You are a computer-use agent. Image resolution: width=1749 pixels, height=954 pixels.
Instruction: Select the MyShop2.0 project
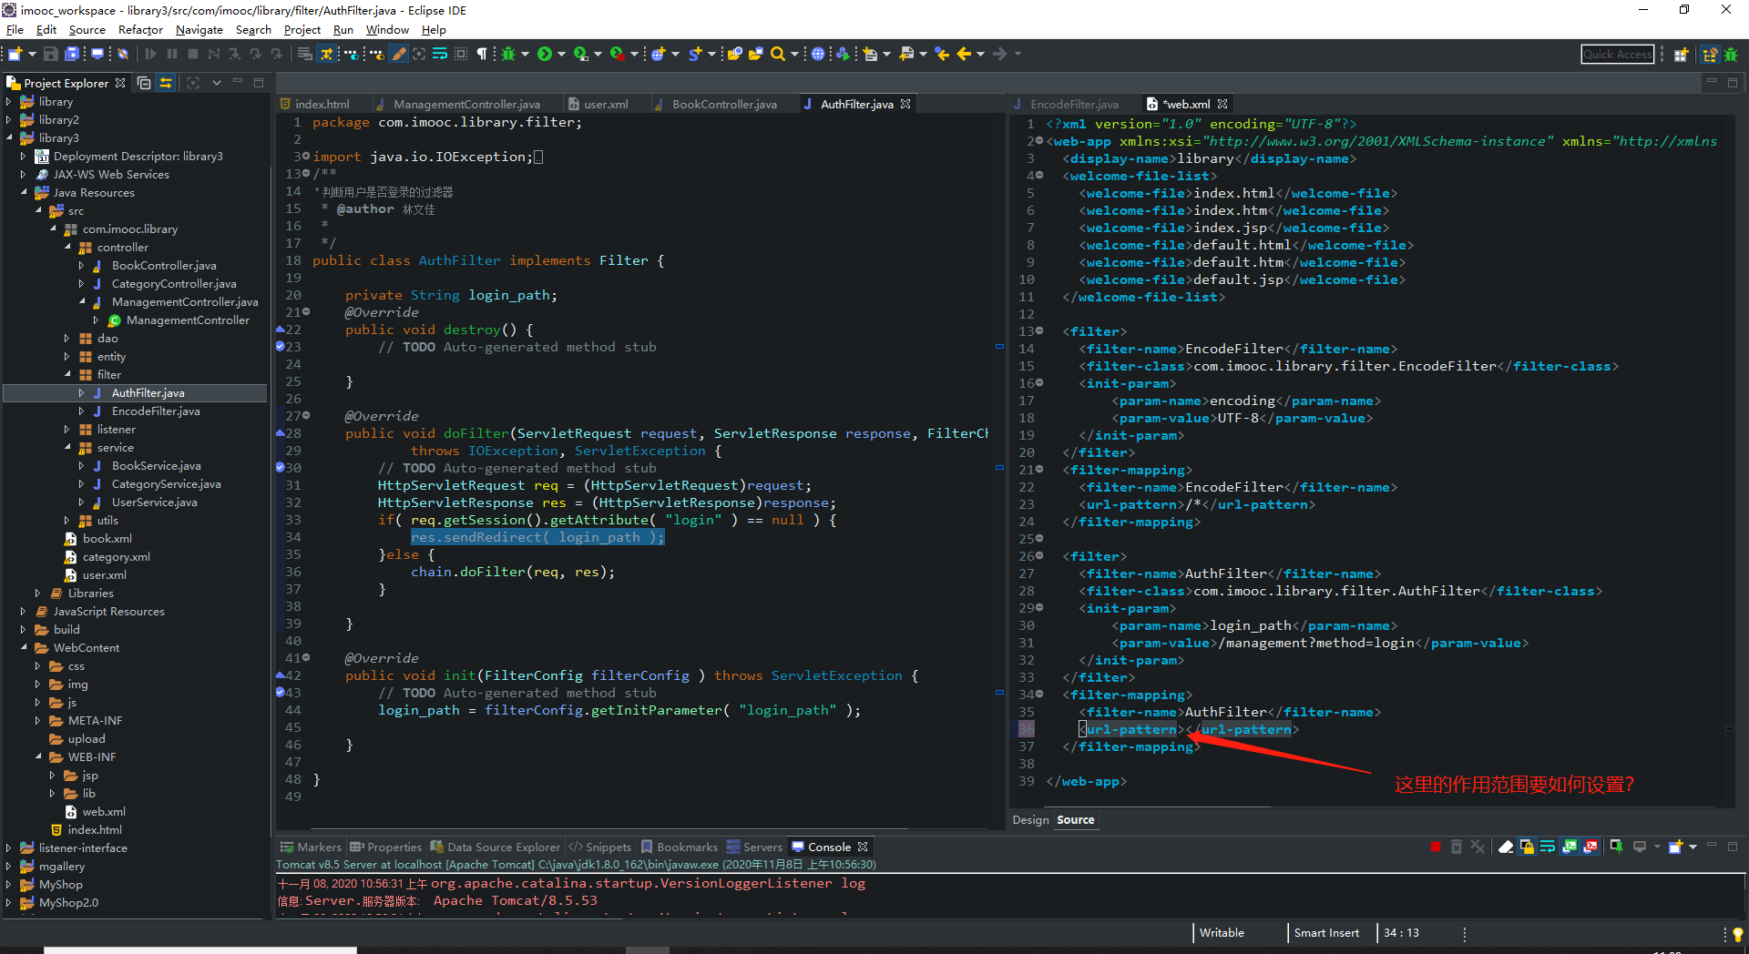[68, 903]
